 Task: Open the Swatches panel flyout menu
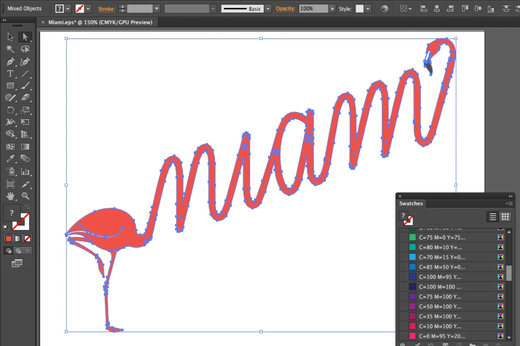pyautogui.click(x=509, y=203)
